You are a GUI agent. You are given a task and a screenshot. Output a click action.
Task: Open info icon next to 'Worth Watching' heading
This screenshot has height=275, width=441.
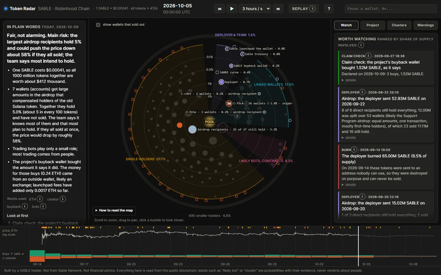click(361, 45)
